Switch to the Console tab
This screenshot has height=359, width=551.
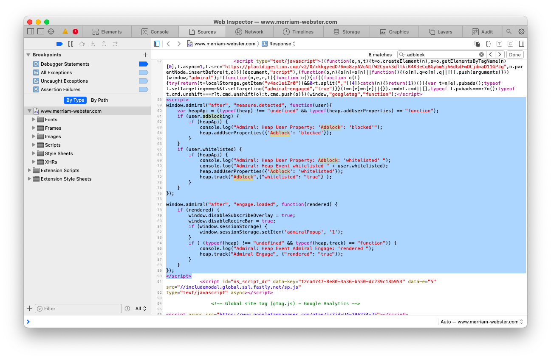click(155, 31)
